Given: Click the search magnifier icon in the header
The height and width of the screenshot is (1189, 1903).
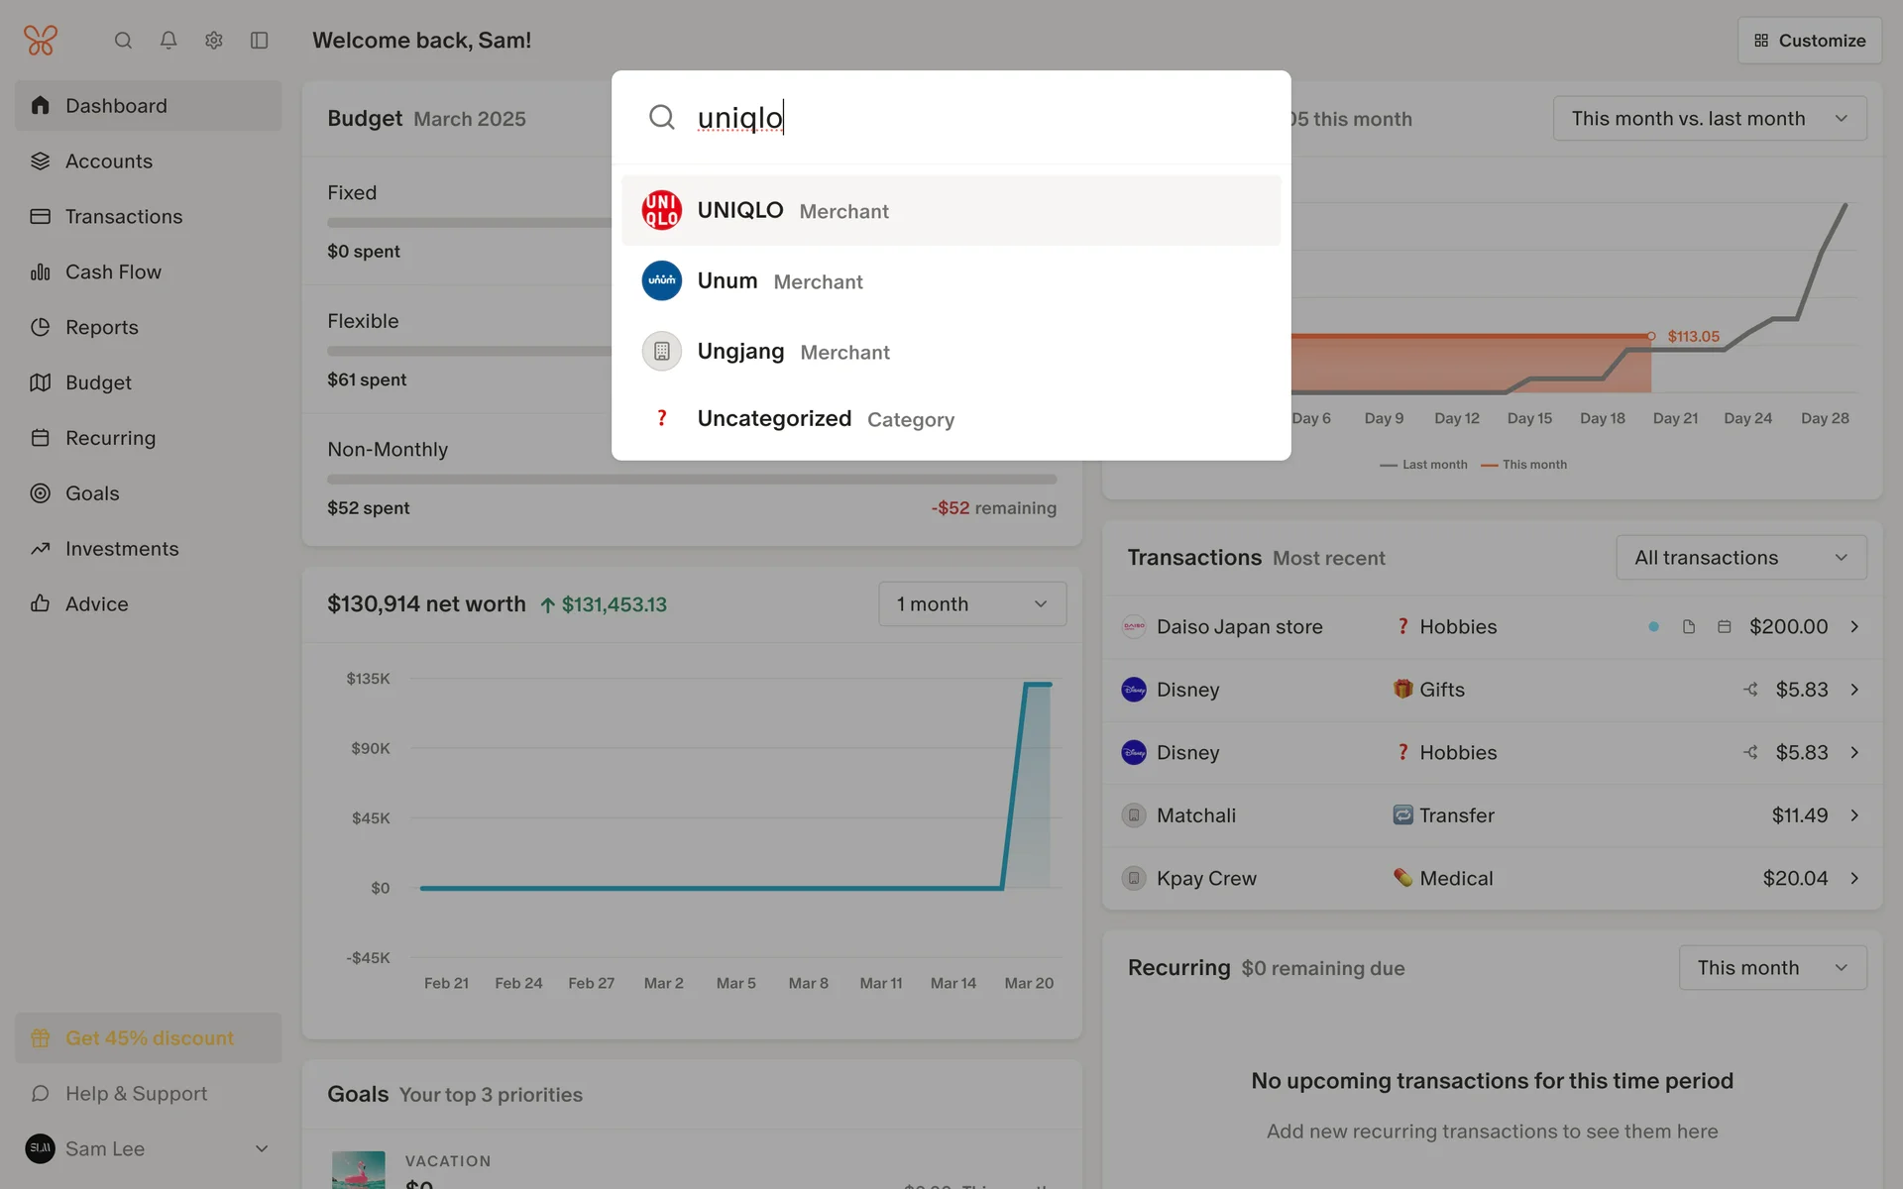Looking at the screenshot, I should (x=123, y=41).
